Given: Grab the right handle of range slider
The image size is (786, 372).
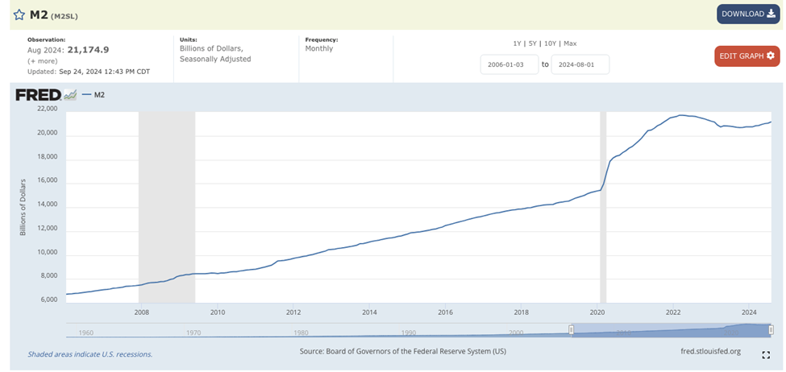Looking at the screenshot, I should [x=771, y=329].
